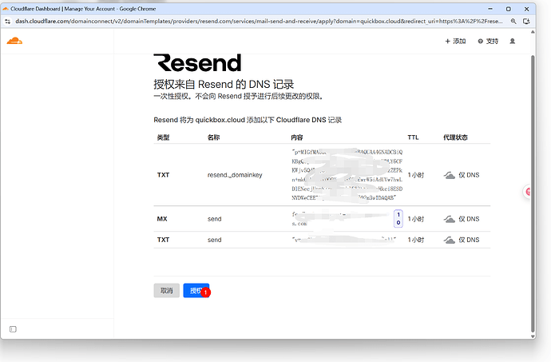Open the 支持 support menu
The height and width of the screenshot is (362, 551).
488,42
